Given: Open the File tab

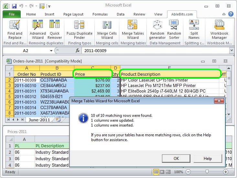Looking at the screenshot, I should (12, 14).
